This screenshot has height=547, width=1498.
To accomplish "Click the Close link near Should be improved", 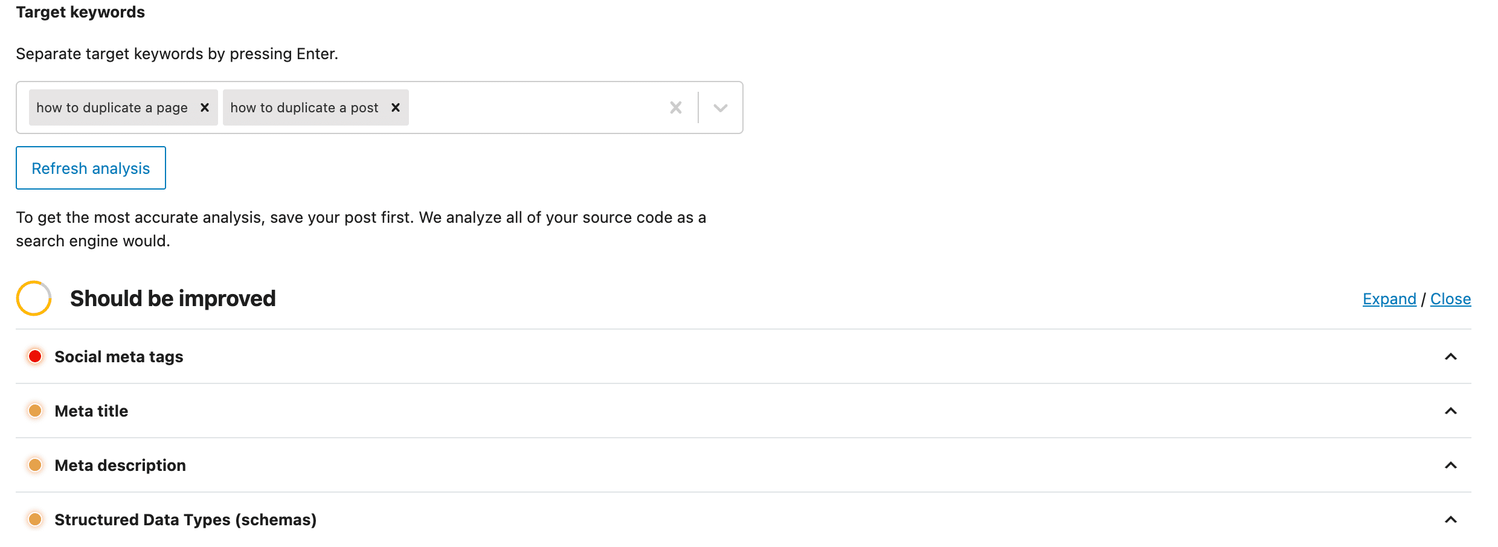I will tap(1450, 298).
